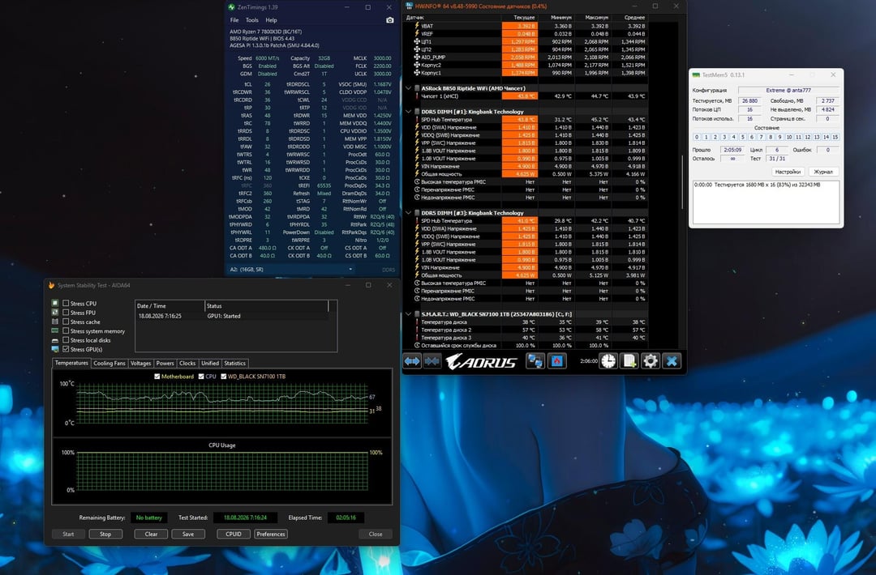This screenshot has height=575, width=876.
Task: Click chip icon beside DDR5 DIMM [#1] row
Action: click(417, 112)
